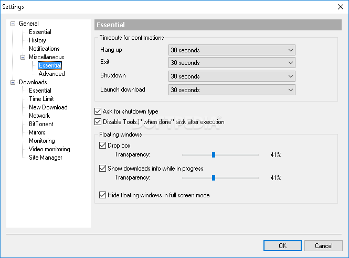
Task: Select Essential under Downloads
Action: pyautogui.click(x=40, y=91)
